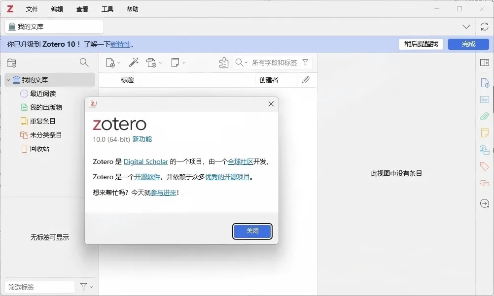
Task: Open the 开源软件 link
Action: (147, 177)
